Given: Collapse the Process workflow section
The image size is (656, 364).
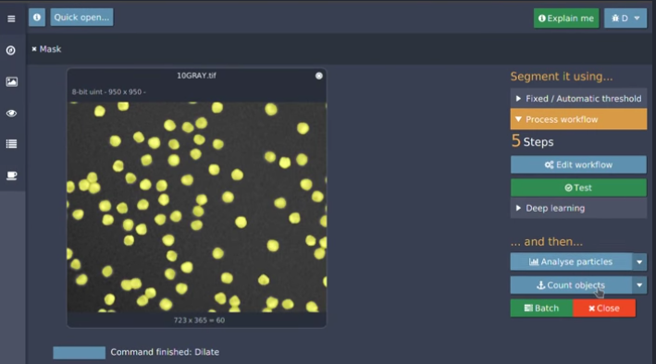Looking at the screenshot, I should [x=578, y=119].
